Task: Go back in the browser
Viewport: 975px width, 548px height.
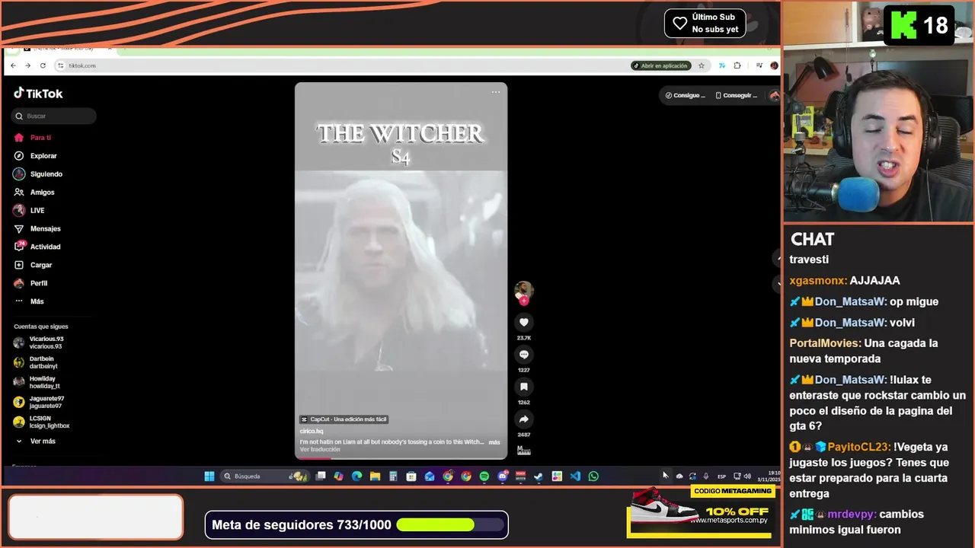Action: [x=13, y=65]
